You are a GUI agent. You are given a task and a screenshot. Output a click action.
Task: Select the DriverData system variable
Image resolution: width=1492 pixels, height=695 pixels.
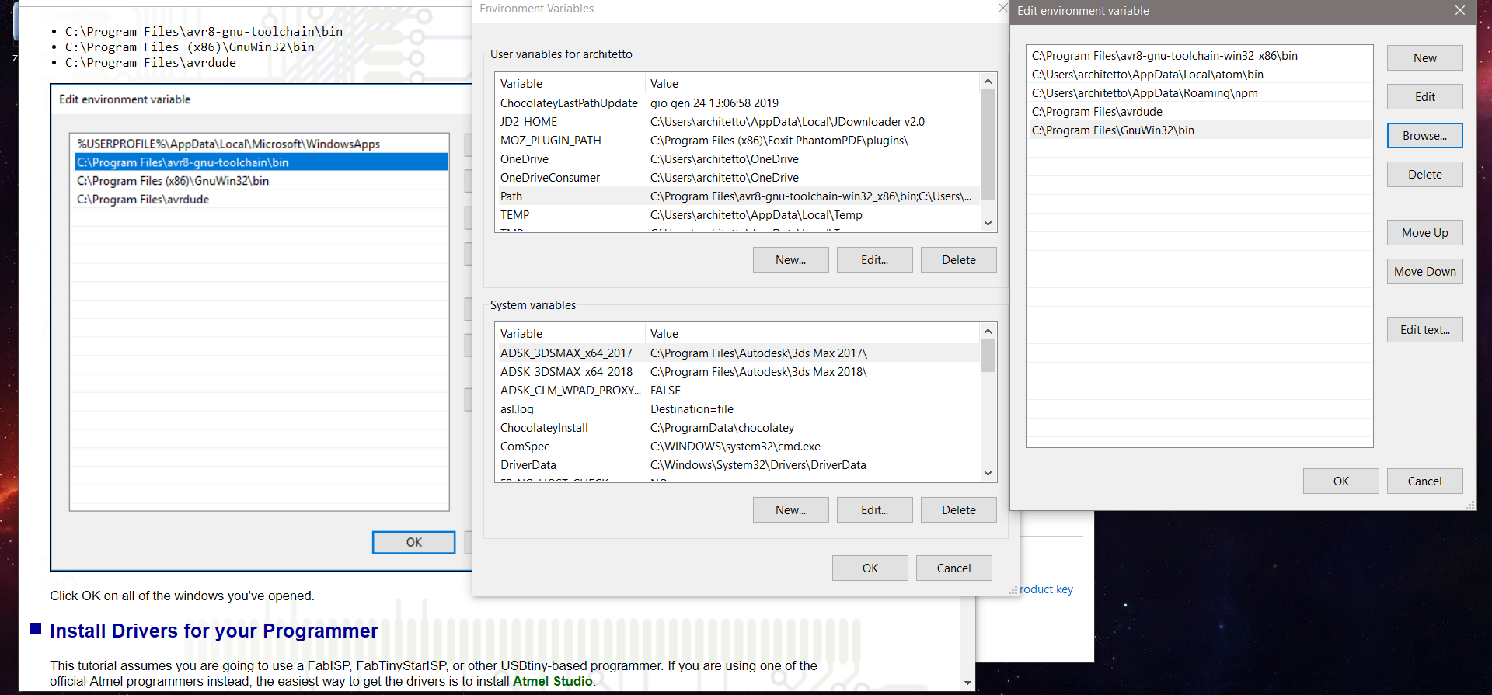(737, 465)
